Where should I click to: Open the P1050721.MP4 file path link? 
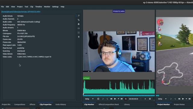21,12
